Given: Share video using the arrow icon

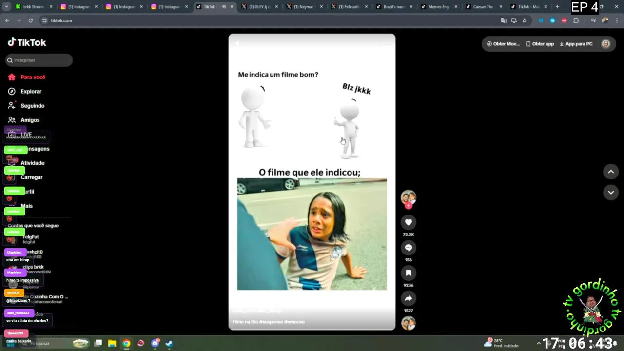Looking at the screenshot, I should pyautogui.click(x=409, y=298).
